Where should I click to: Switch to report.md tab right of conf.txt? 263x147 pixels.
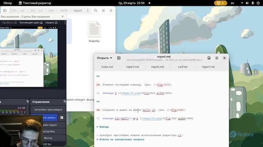208,67
